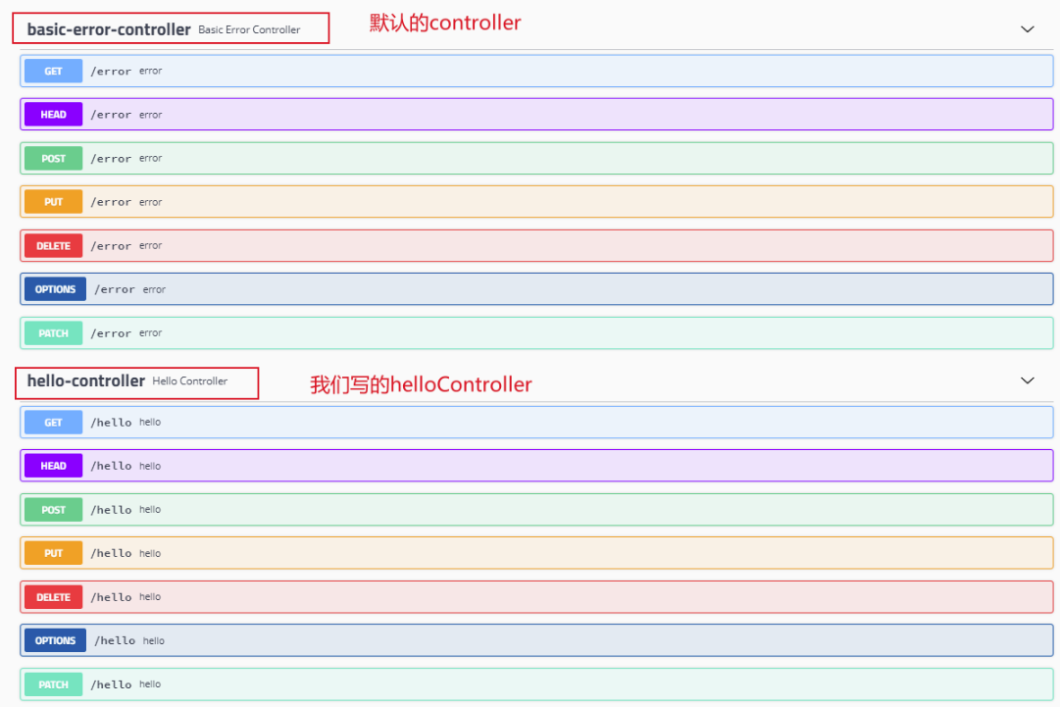
Task: Click the "Hello Controller" description text
Action: [190, 381]
